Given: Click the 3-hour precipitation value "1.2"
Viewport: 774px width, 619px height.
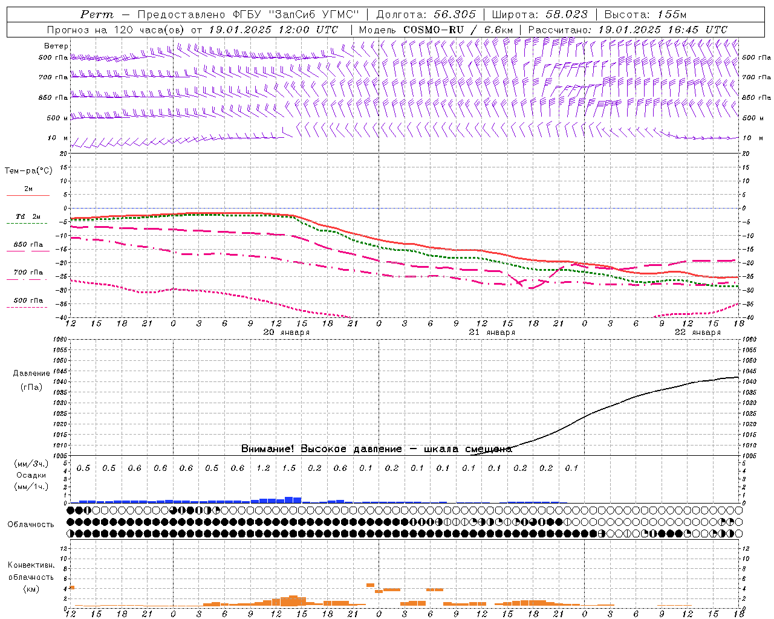Looking at the screenshot, I should click(263, 468).
